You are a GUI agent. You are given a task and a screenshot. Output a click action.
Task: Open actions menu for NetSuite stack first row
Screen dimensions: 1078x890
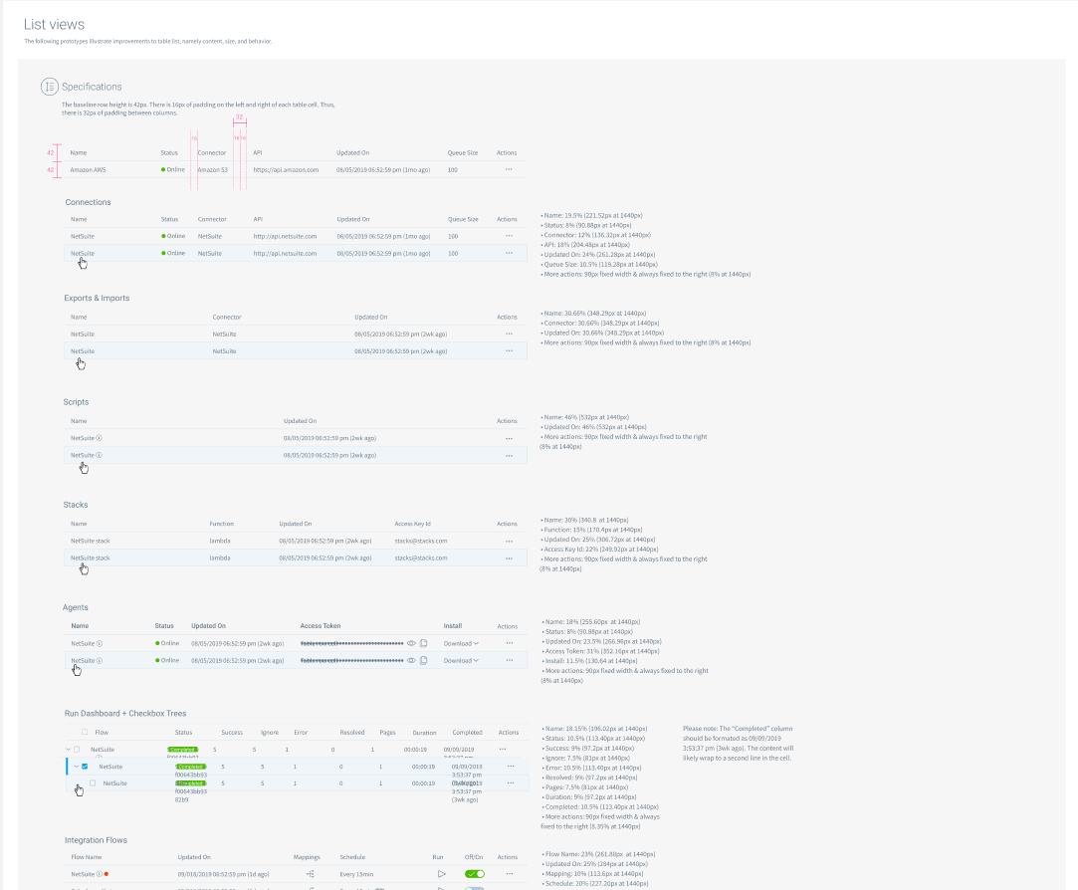509,541
